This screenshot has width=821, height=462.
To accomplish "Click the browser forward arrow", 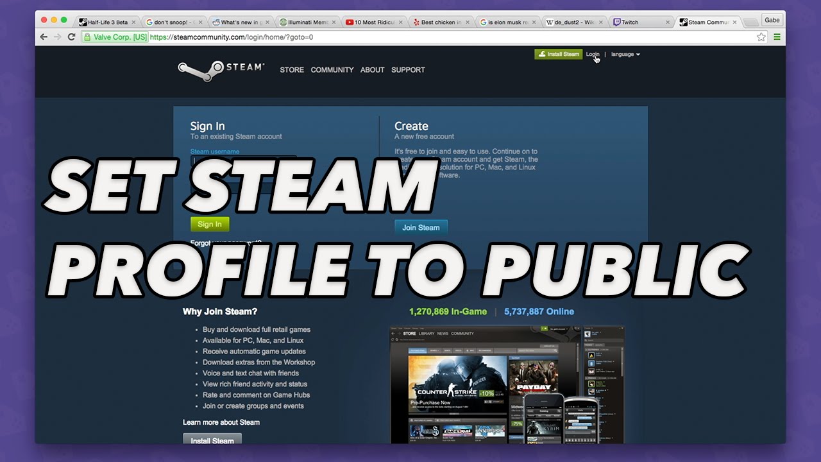I will tap(58, 37).
